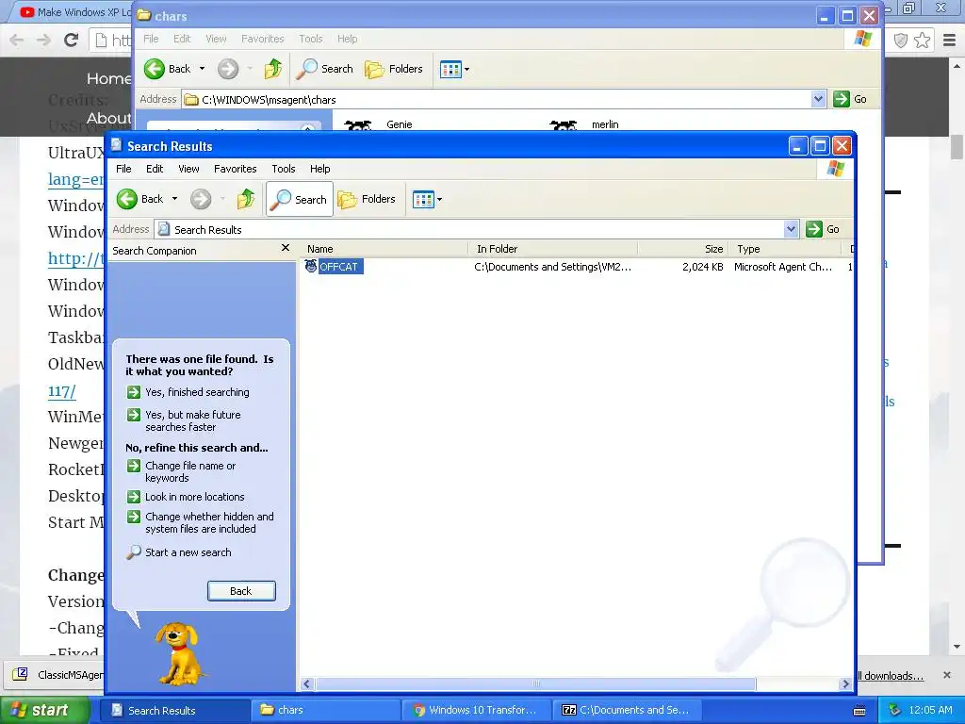Go up one folder level in Search Results
This screenshot has width=965, height=724.
[246, 199]
